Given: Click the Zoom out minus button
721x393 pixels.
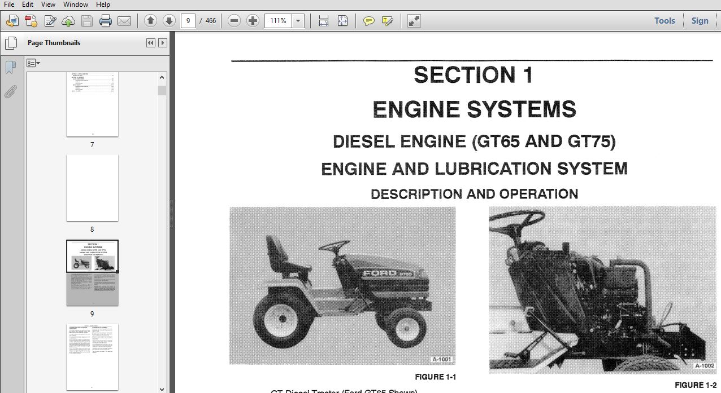Looking at the screenshot, I should (234, 21).
